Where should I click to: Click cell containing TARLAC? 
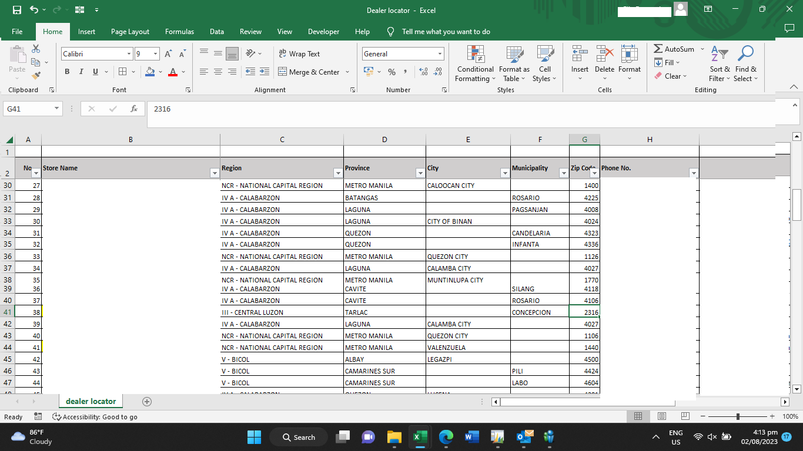[x=384, y=312]
